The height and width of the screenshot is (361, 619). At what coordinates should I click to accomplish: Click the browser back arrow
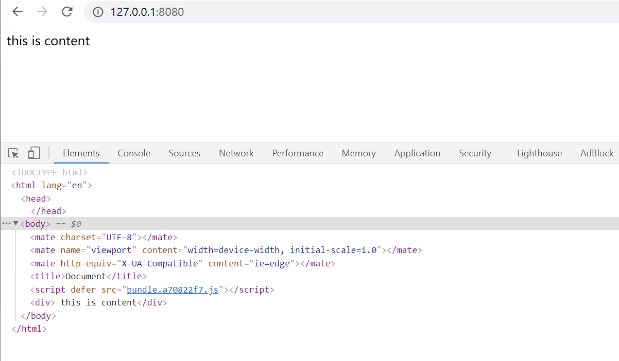point(18,12)
